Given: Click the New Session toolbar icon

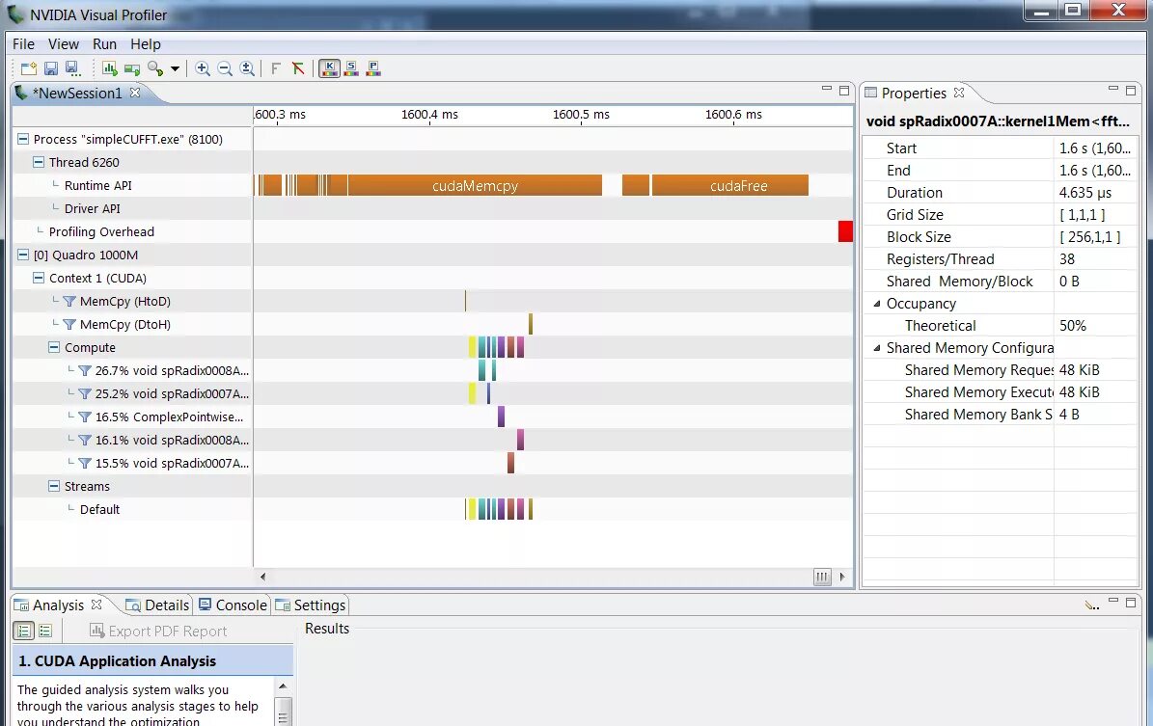Looking at the screenshot, I should click(29, 68).
